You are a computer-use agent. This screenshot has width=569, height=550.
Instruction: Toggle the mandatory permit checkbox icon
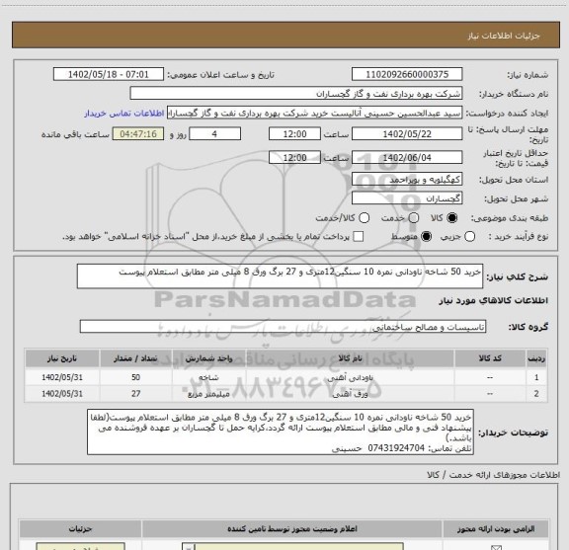point(496,547)
